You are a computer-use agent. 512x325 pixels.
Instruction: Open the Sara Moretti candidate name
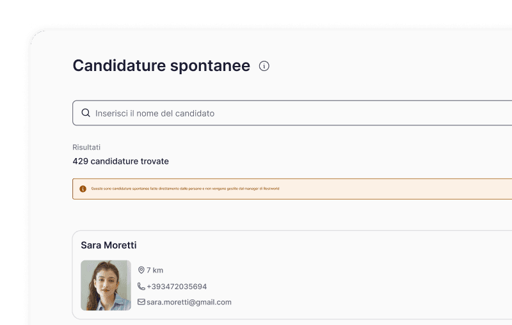coord(109,245)
